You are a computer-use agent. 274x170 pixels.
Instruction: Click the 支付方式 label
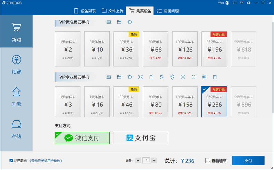(x=62, y=126)
